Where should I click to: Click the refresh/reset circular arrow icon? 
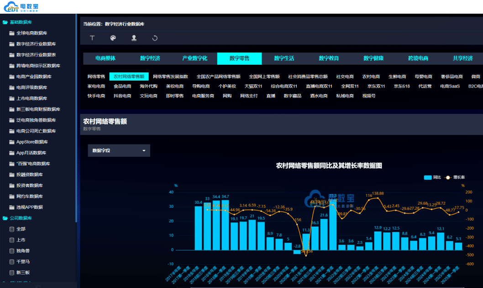[155, 38]
